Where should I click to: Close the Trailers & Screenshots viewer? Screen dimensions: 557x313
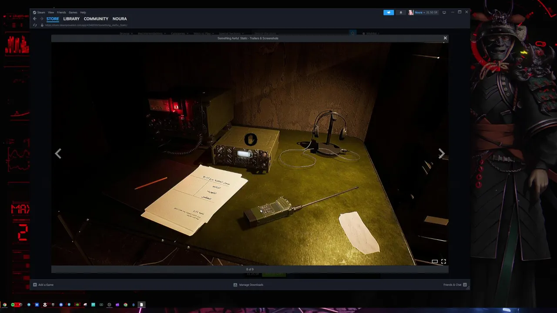pyautogui.click(x=445, y=38)
